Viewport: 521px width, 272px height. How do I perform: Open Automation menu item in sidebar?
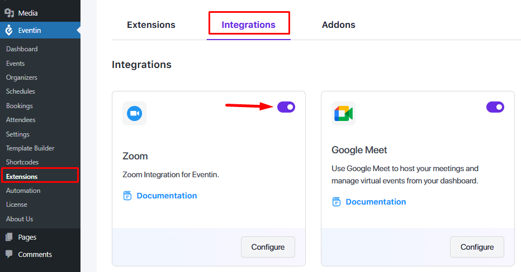(x=23, y=191)
